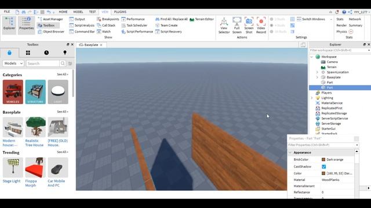Toggle the Properties panel button in the ribbon

point(26,25)
